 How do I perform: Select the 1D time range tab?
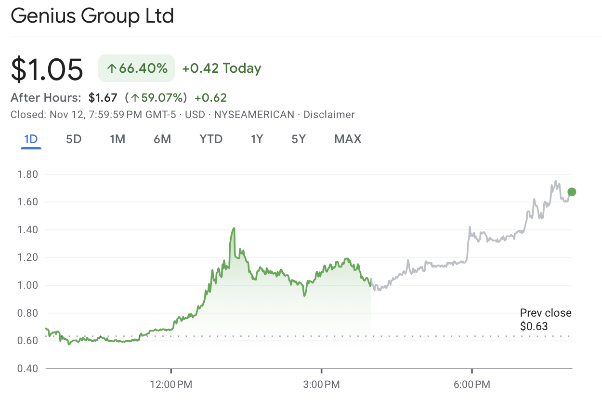(x=31, y=139)
